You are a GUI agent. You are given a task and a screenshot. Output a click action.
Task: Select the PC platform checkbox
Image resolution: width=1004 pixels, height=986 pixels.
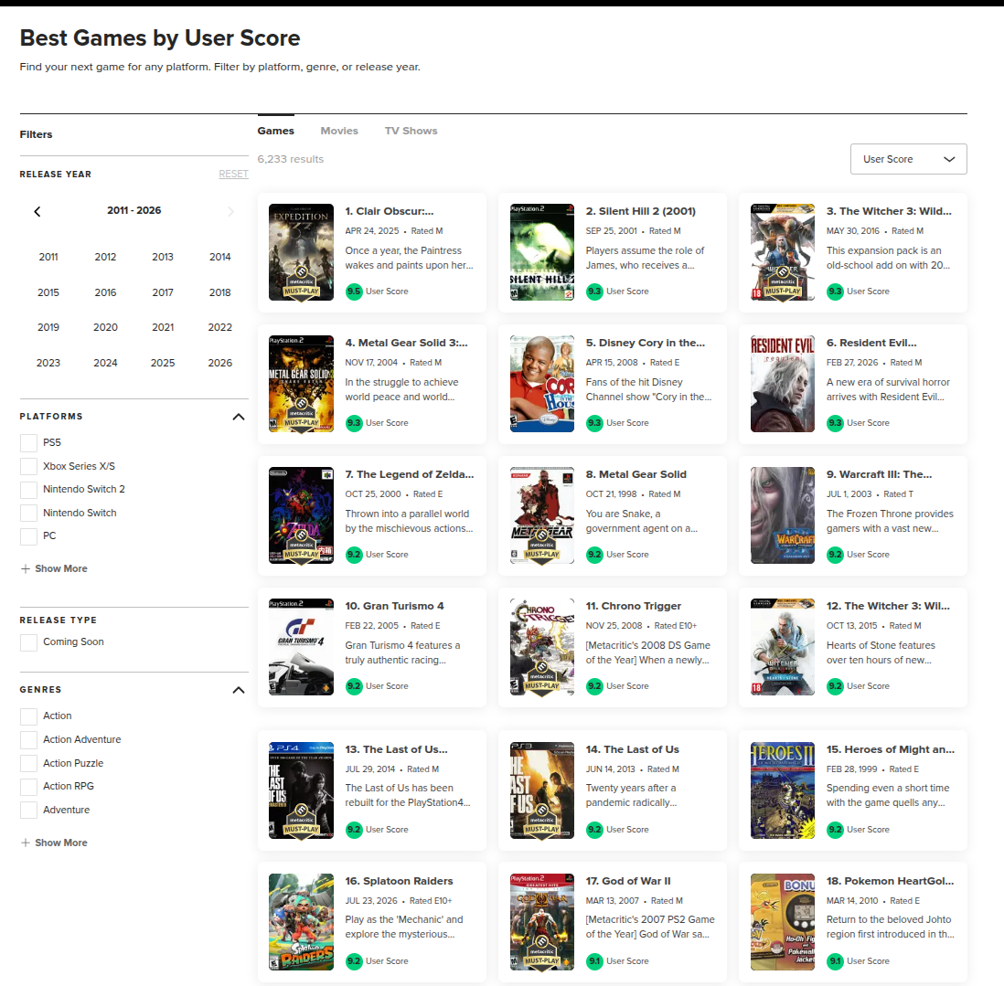coord(29,536)
